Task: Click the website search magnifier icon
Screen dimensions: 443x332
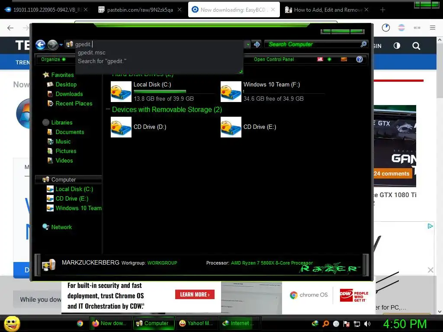Action: 416,46
